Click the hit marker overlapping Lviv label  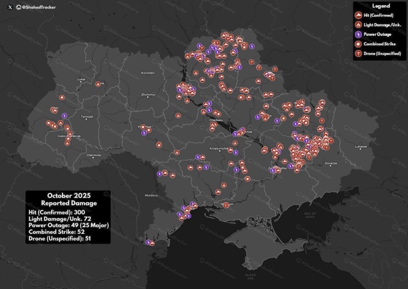55,110
